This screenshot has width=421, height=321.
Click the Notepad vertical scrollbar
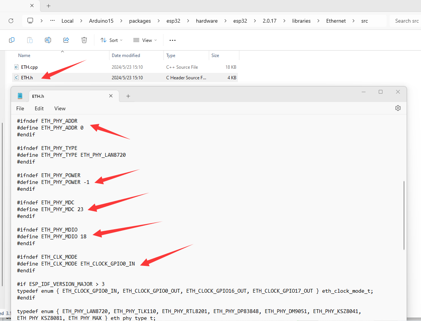click(x=404, y=215)
